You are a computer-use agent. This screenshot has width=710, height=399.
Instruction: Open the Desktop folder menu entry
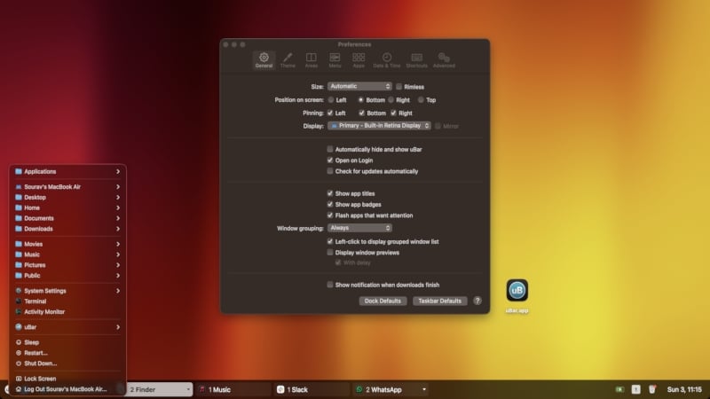coord(67,197)
